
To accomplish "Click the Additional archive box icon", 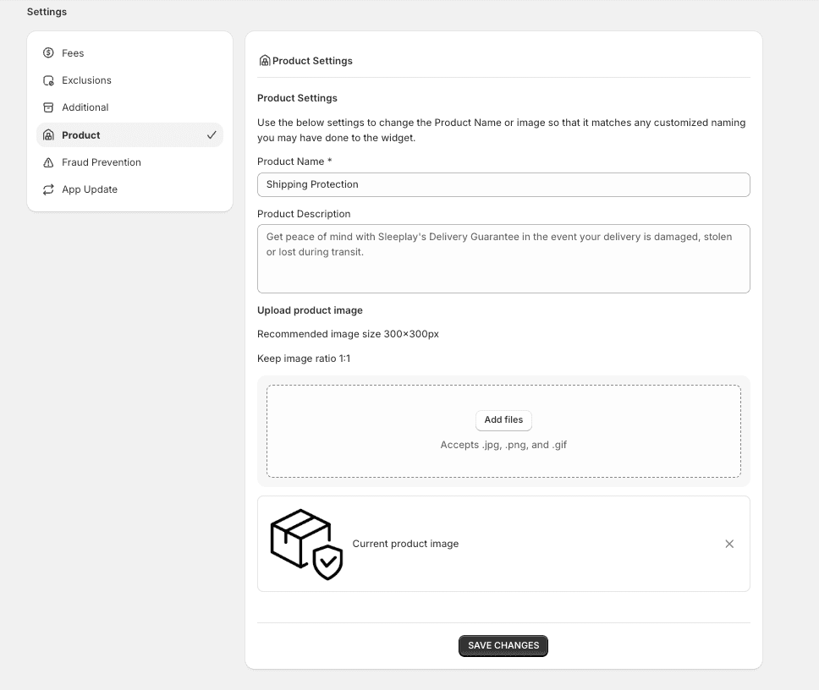I will point(48,107).
